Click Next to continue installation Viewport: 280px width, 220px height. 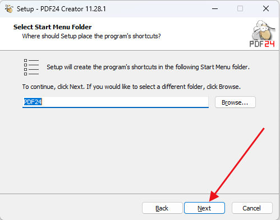pos(204,208)
